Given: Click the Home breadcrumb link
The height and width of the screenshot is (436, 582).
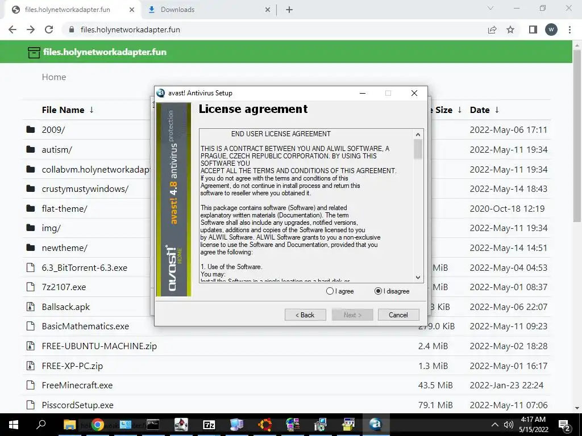Looking at the screenshot, I should point(54,77).
